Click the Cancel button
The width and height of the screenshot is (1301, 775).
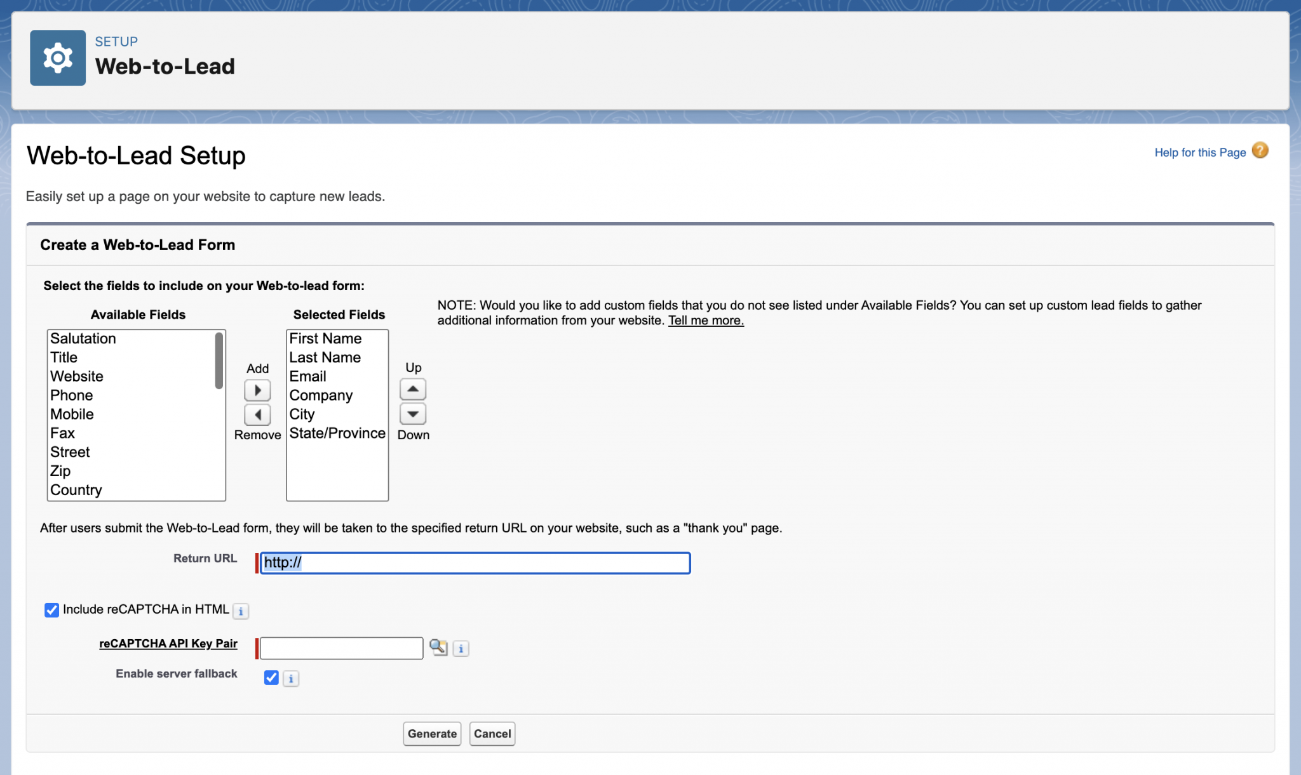(492, 734)
